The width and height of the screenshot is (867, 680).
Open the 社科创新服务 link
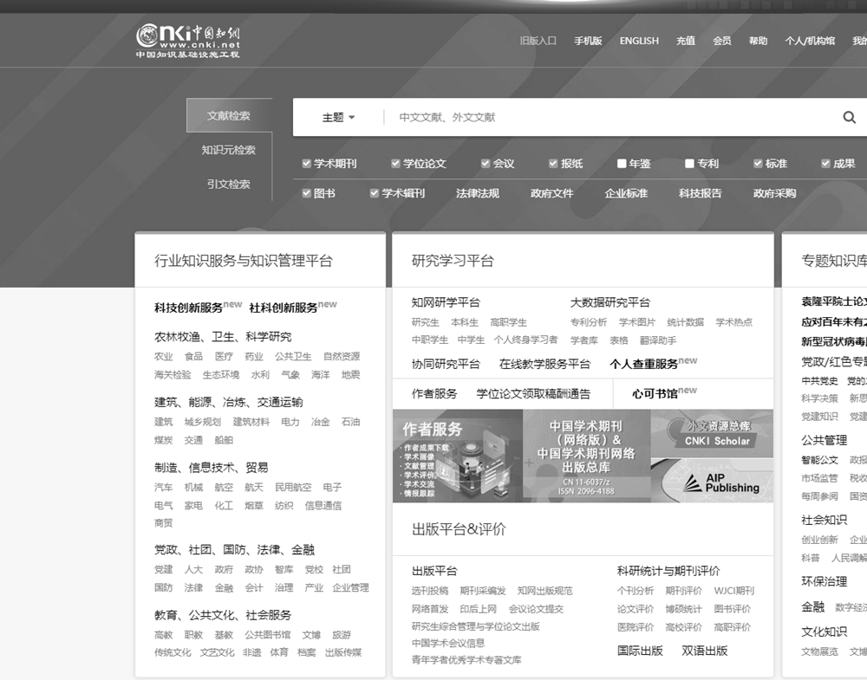[x=284, y=308]
